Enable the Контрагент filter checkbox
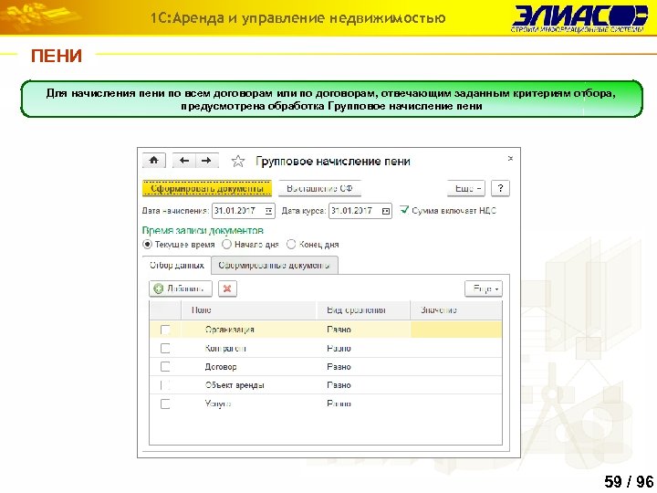Screen dimensions: 657x493 click(165, 348)
